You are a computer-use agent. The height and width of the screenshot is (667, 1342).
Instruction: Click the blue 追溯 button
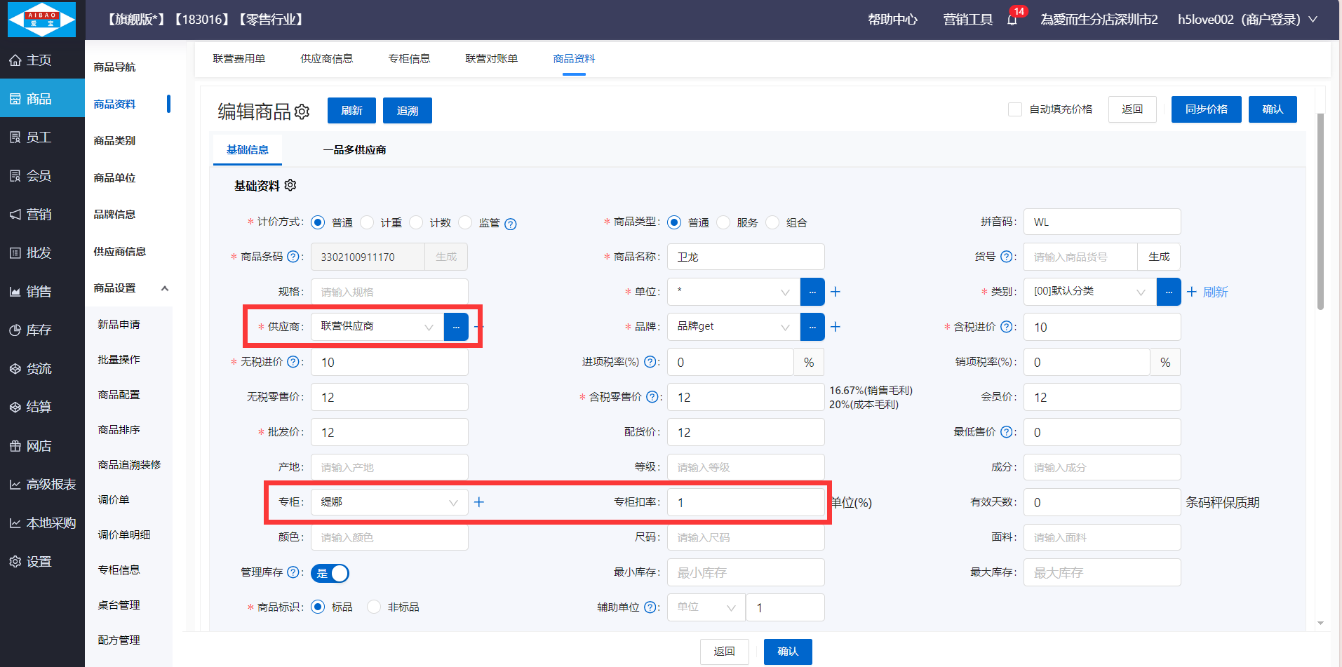point(408,111)
